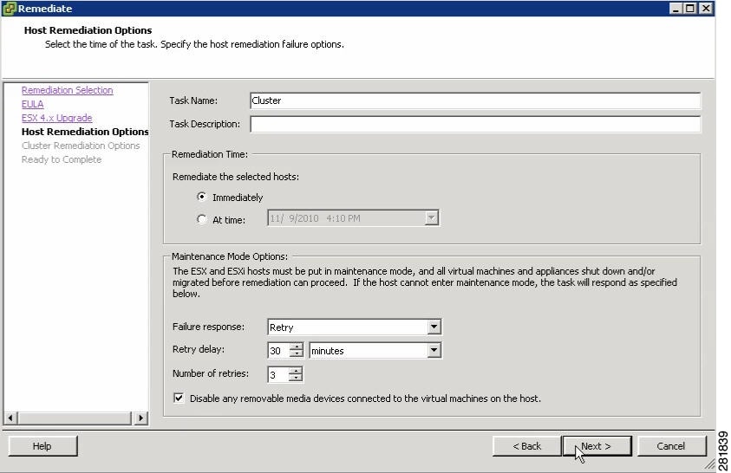Click the Next button
Image resolution: width=731 pixels, height=473 pixels.
(x=597, y=446)
